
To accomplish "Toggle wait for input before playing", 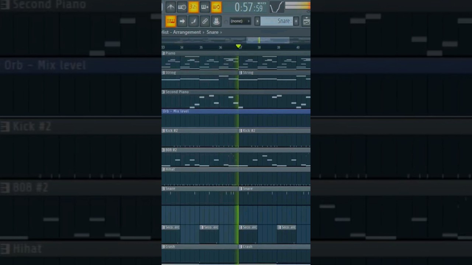I will (x=182, y=7).
